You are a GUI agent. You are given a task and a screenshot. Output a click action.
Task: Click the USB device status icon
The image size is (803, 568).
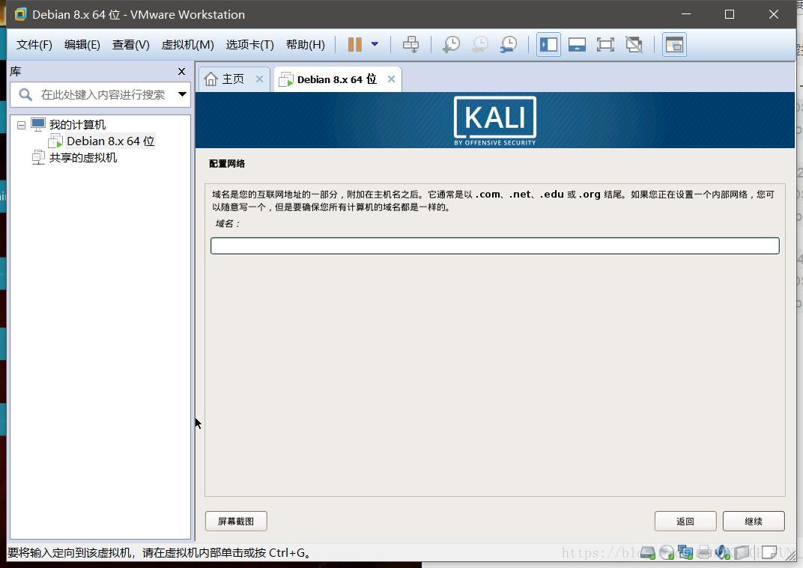pyautogui.click(x=742, y=552)
